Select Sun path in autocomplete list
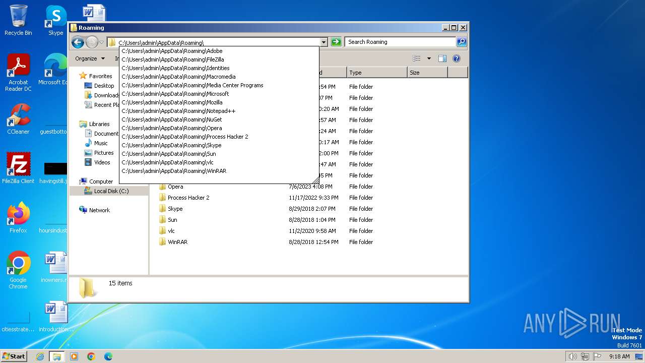Viewport: 645px width, 363px height. coord(219,154)
